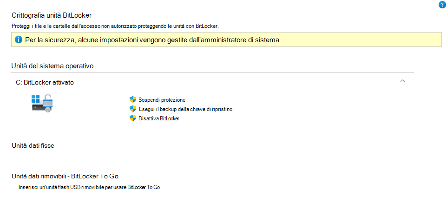The width and height of the screenshot is (447, 203).
Task: Click the Inserisci un'unità flash USB message
Action: click(90, 188)
